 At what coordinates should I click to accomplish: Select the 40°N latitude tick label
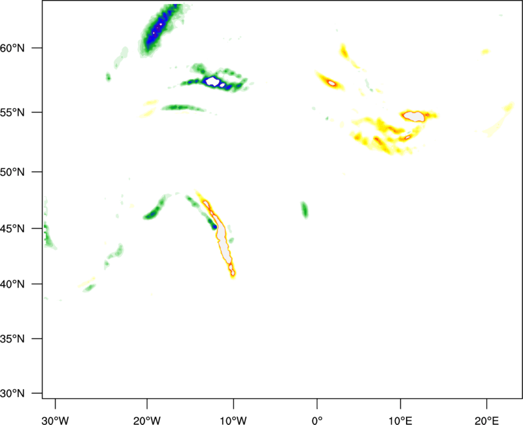click(24, 284)
